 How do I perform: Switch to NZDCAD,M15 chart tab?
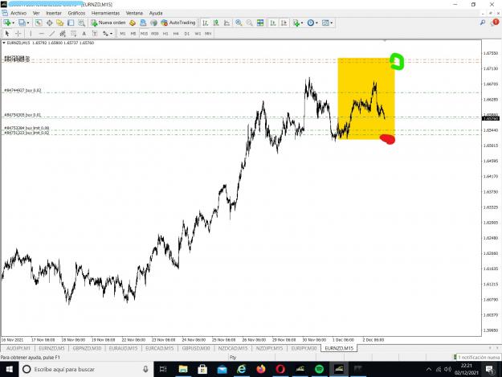pyautogui.click(x=233, y=348)
